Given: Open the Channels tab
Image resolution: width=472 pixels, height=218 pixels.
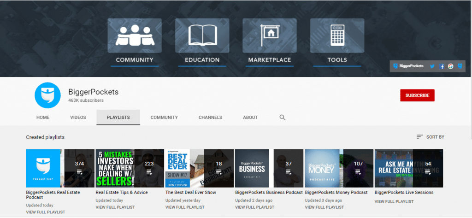Looking at the screenshot, I should (x=210, y=118).
